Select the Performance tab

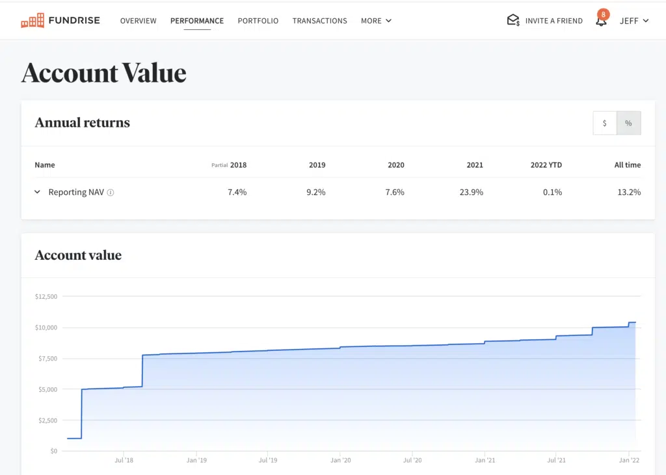point(197,21)
